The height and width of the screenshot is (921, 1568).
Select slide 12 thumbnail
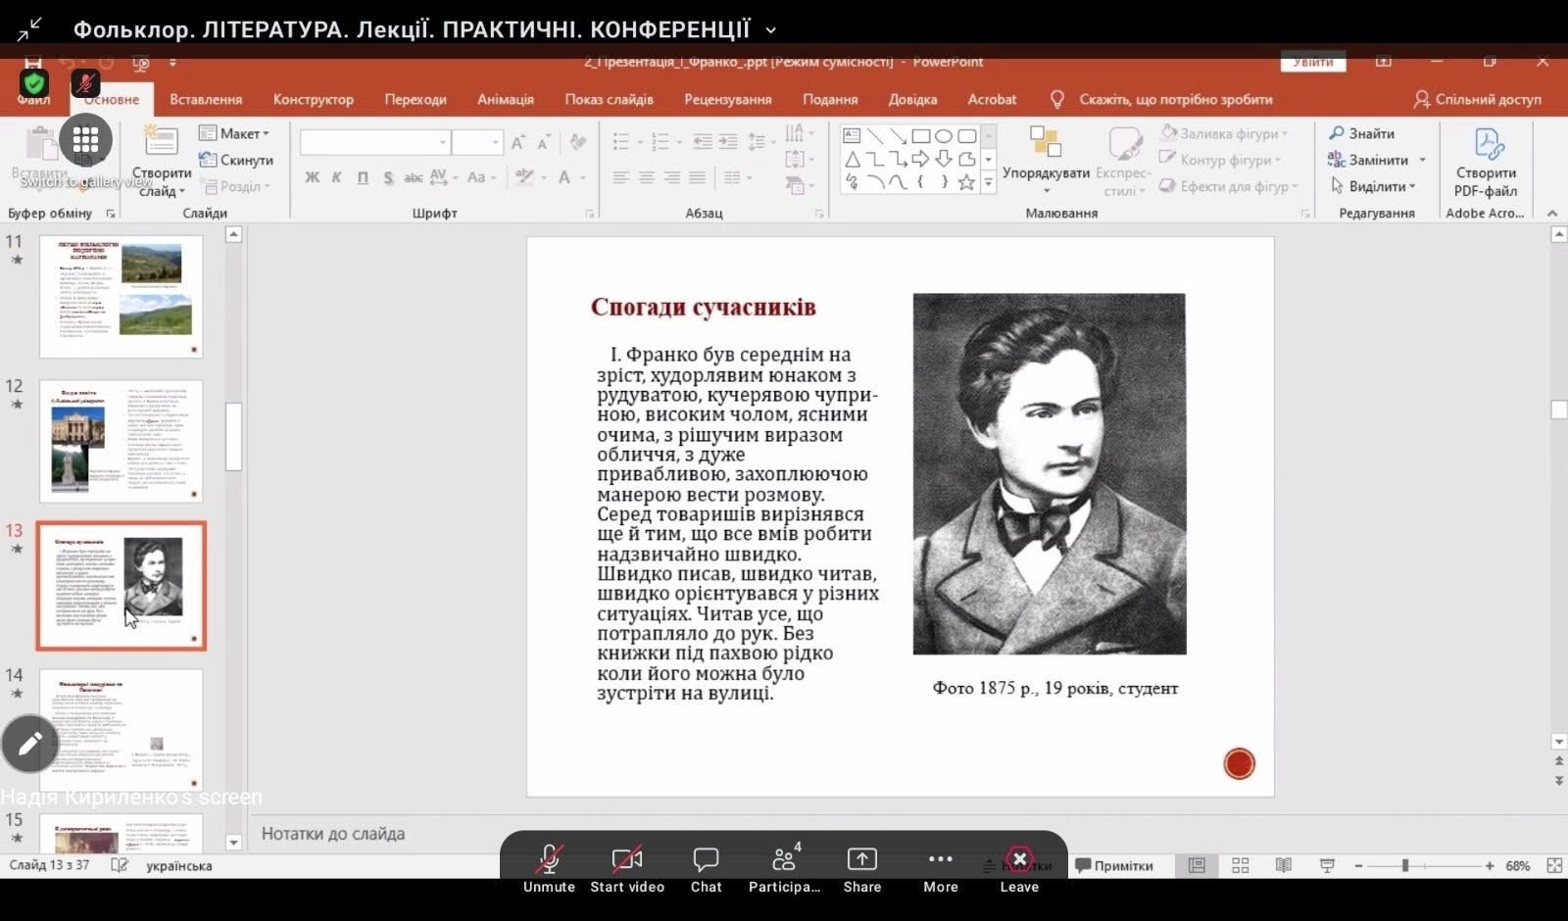pos(121,441)
